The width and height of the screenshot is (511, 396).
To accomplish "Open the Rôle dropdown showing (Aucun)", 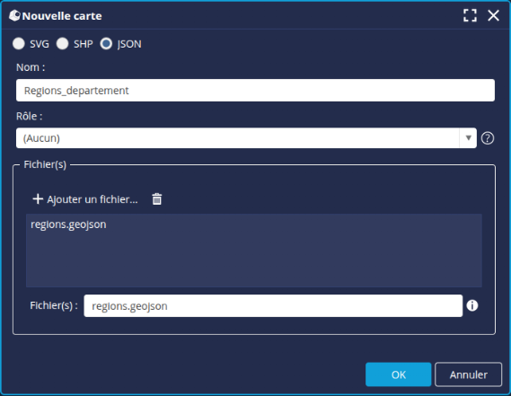I will pyautogui.click(x=246, y=138).
